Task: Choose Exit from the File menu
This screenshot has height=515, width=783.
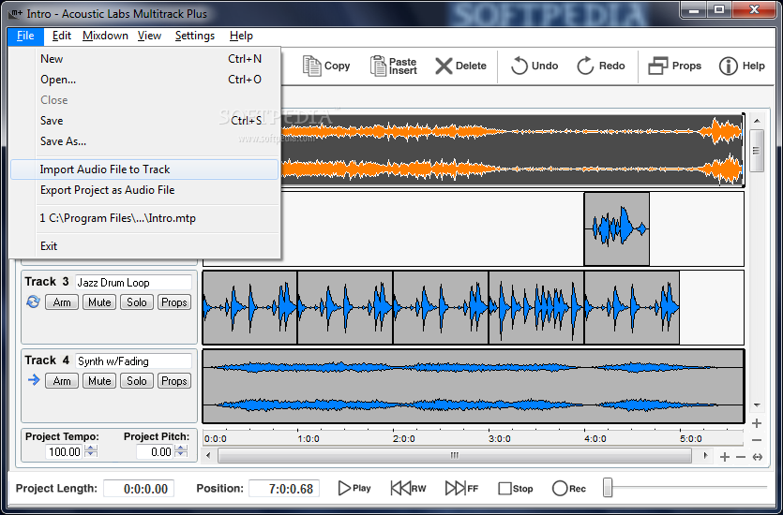Action: (x=144, y=245)
